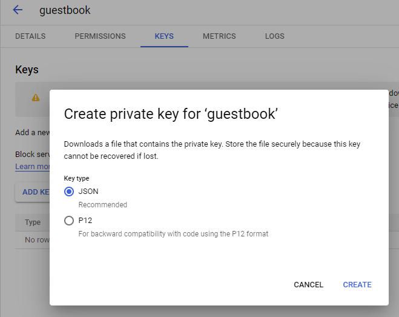Open the Logs tab
Screen dimensions: 399x317
[x=274, y=36]
